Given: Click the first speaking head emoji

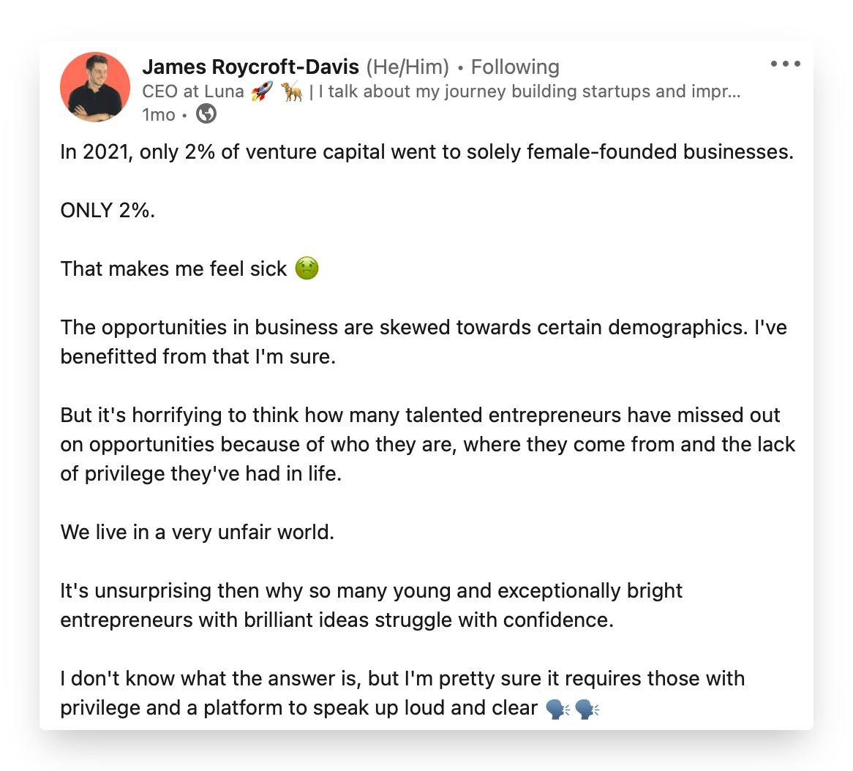Looking at the screenshot, I should (x=557, y=709).
